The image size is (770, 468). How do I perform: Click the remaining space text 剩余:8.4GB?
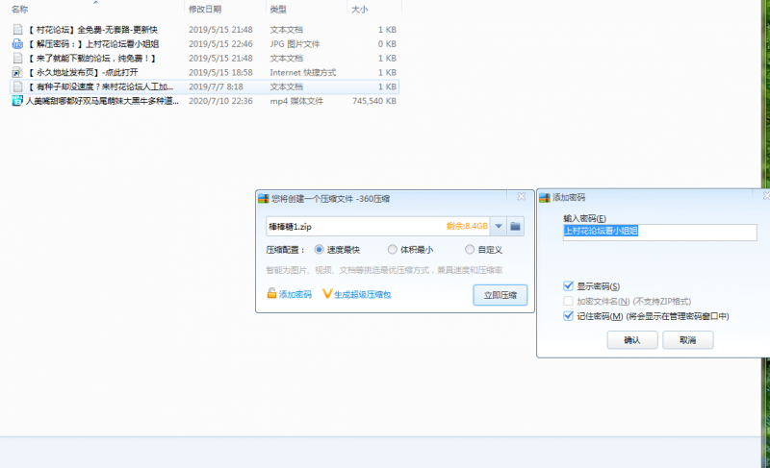click(467, 226)
